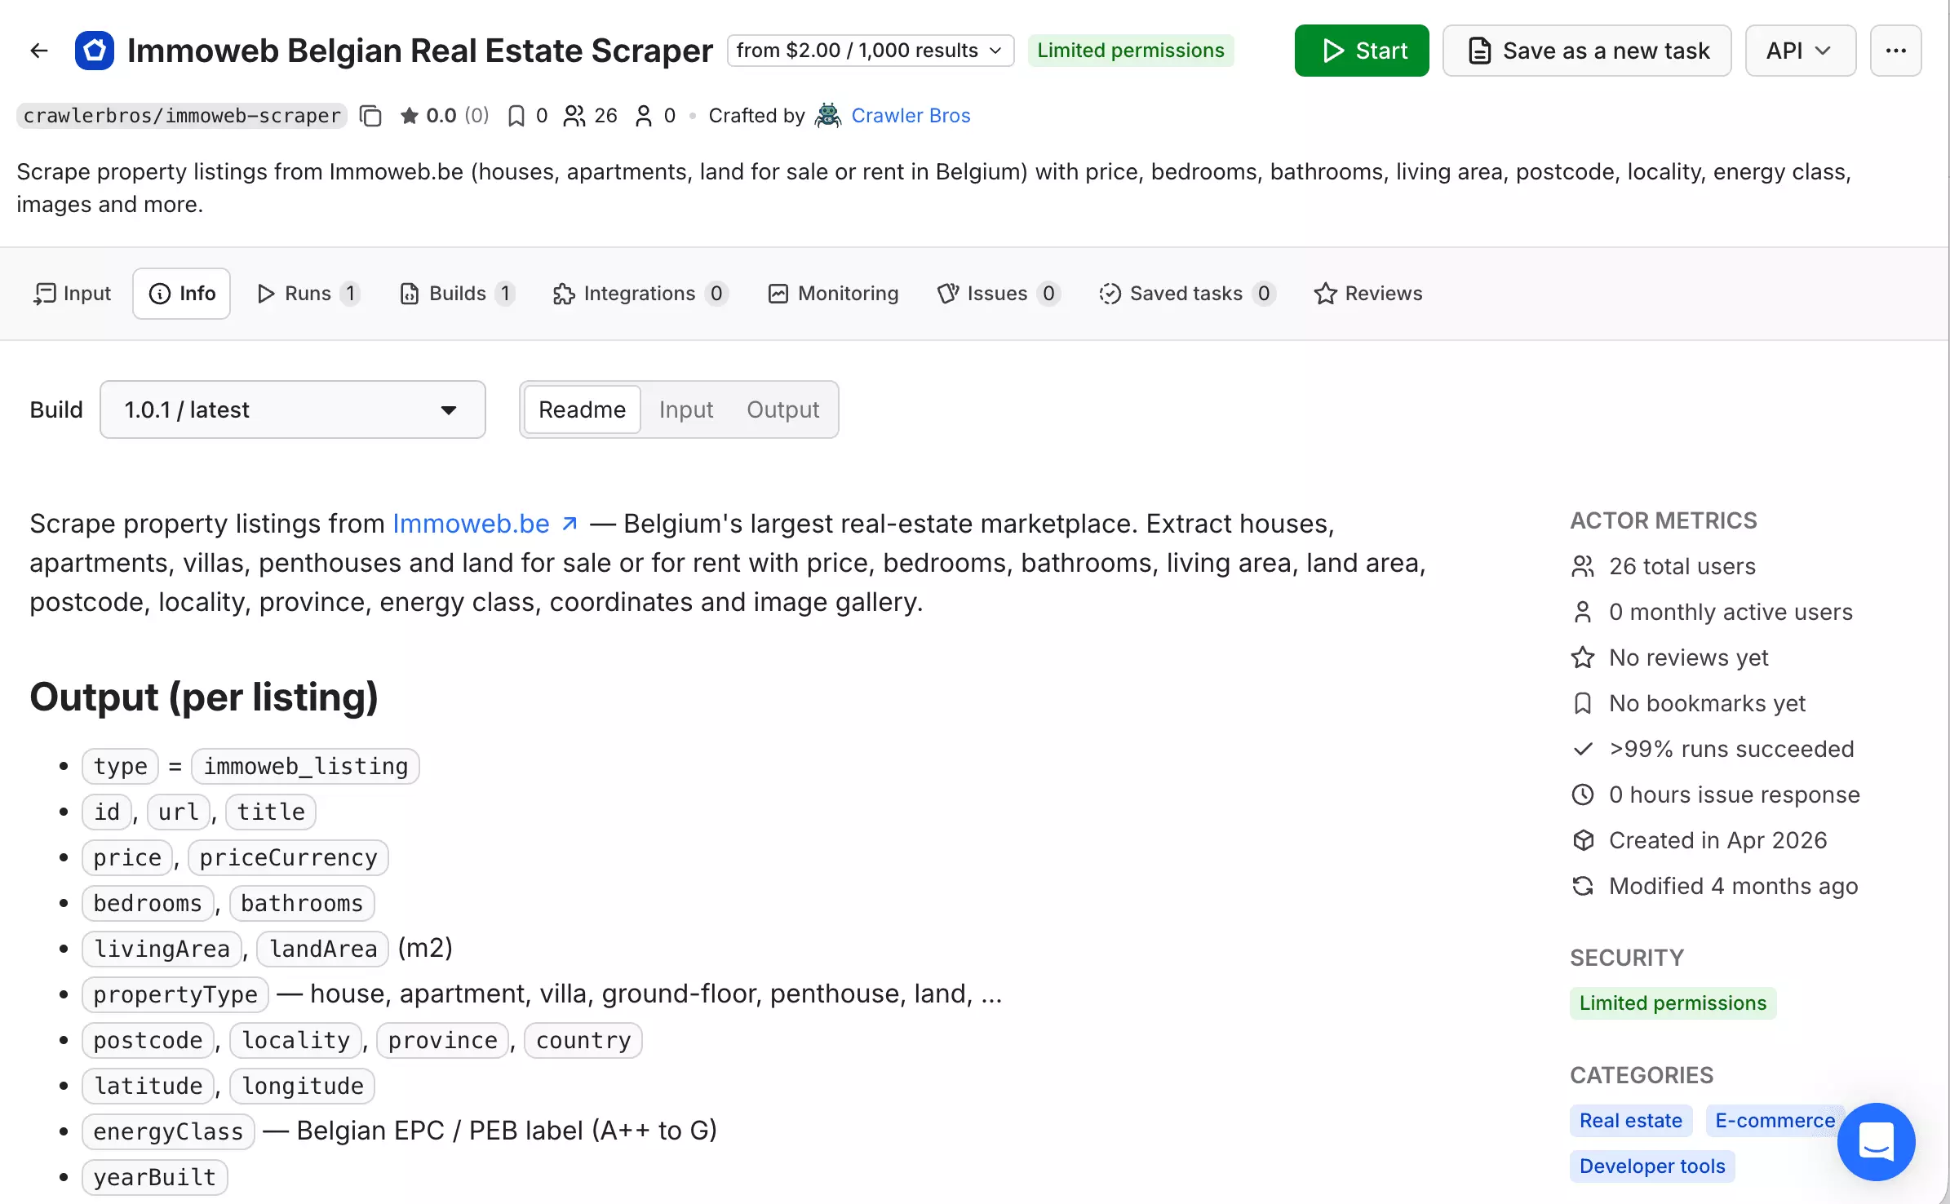Click the longitude field name

[x=302, y=1086]
